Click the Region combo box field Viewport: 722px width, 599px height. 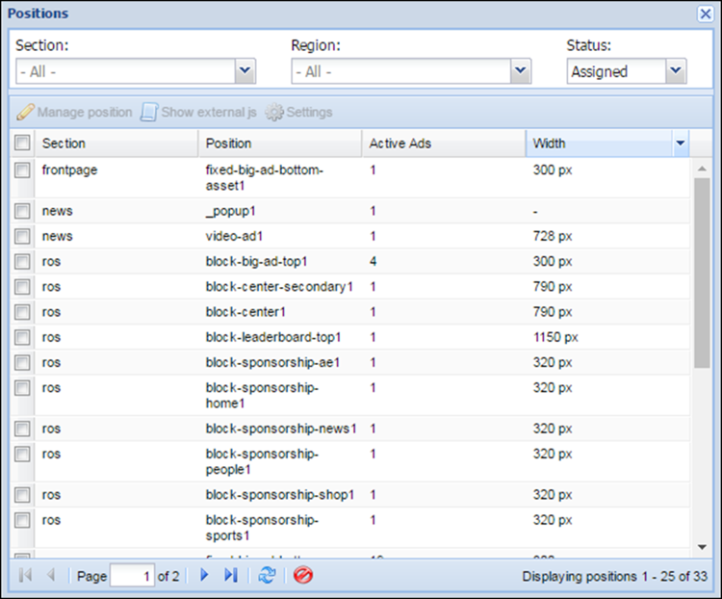[401, 71]
